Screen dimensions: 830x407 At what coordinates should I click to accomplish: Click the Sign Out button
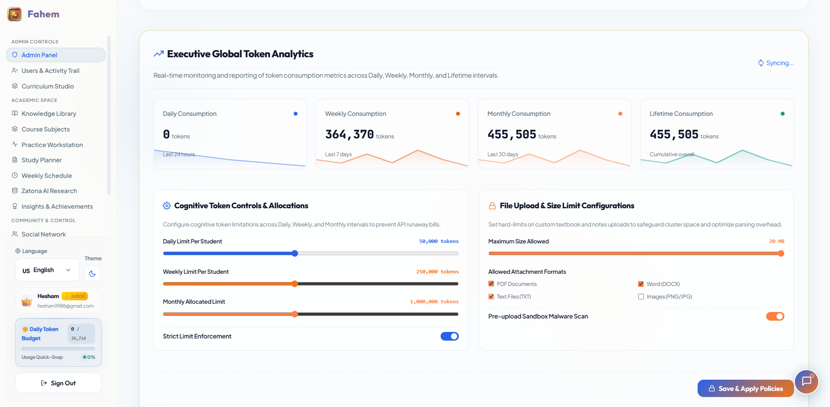point(58,383)
